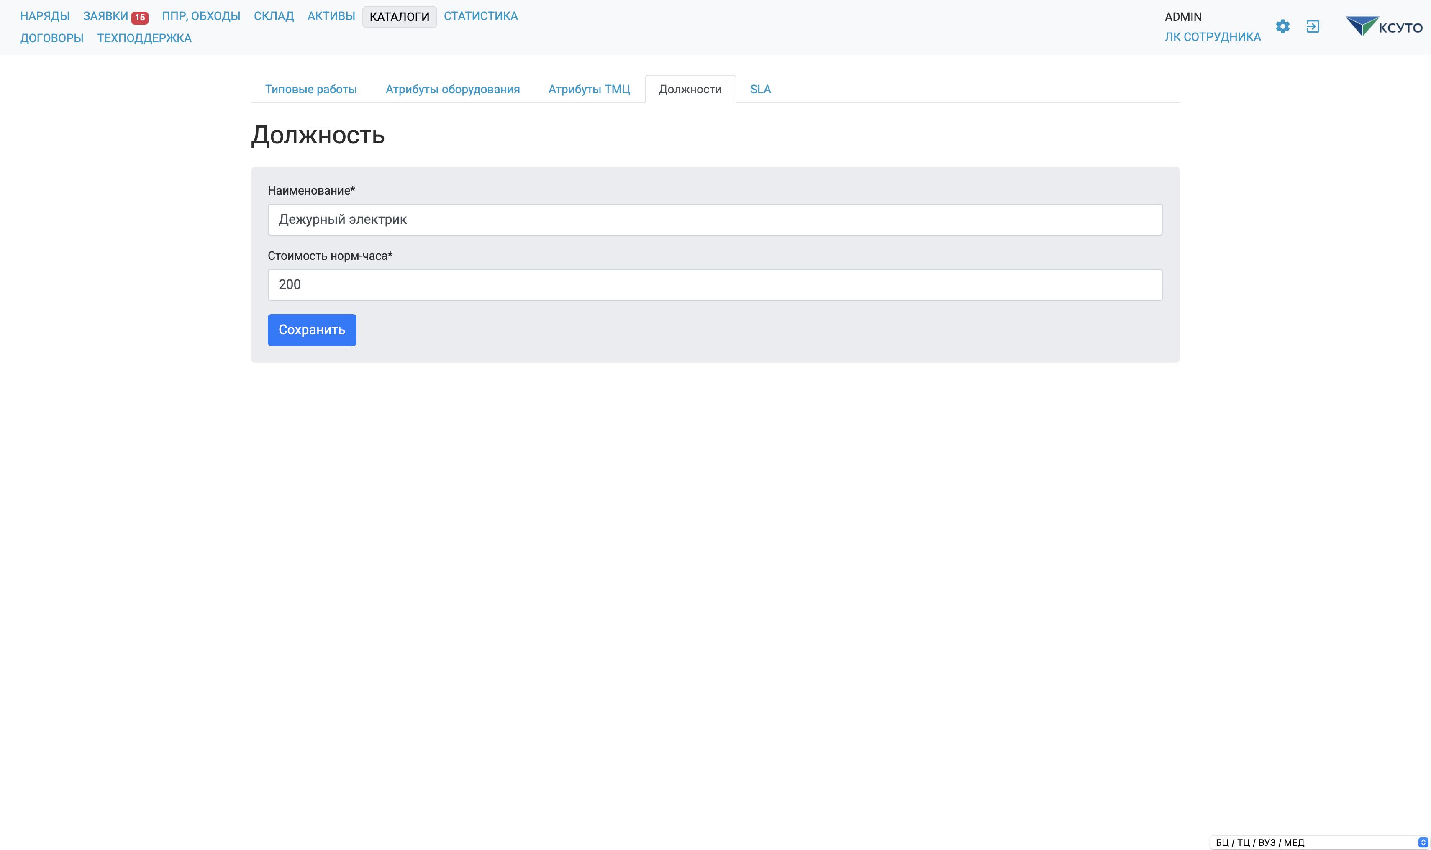Select the Должности tab
1431x850 pixels.
(x=690, y=90)
